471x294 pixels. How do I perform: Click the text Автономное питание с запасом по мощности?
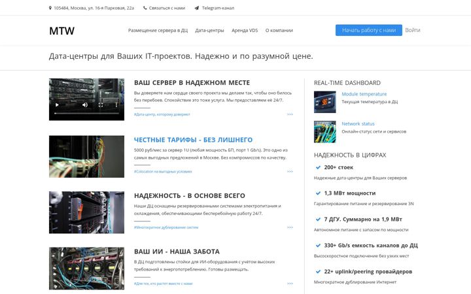(361, 230)
